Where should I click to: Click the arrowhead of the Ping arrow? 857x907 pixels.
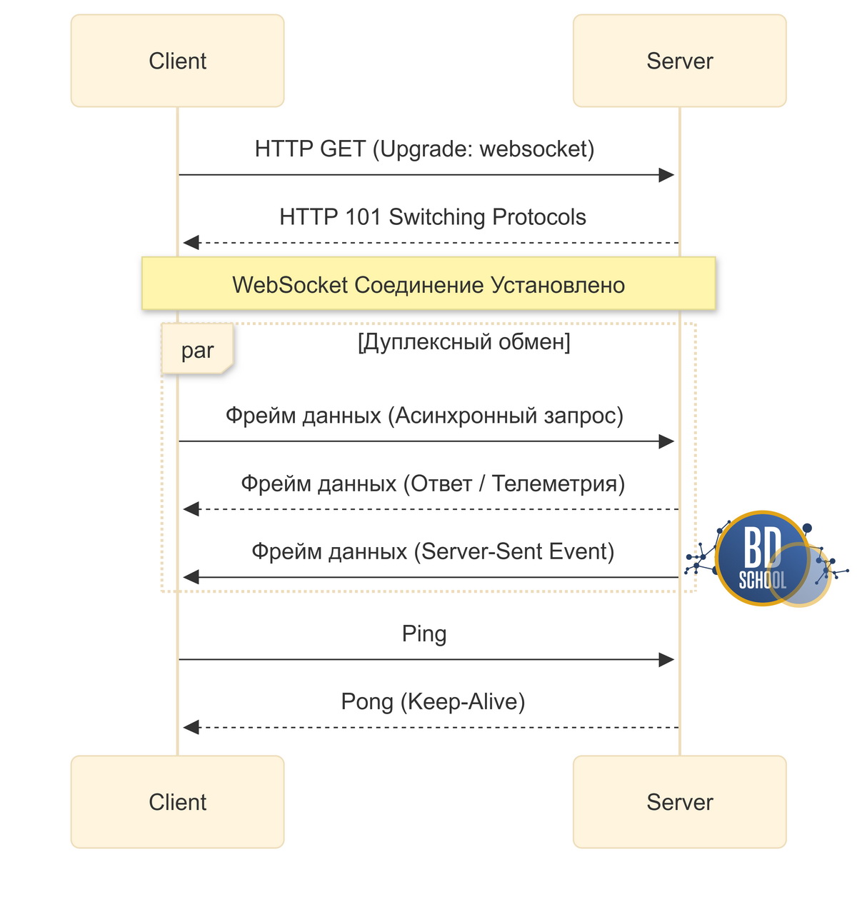(666, 660)
